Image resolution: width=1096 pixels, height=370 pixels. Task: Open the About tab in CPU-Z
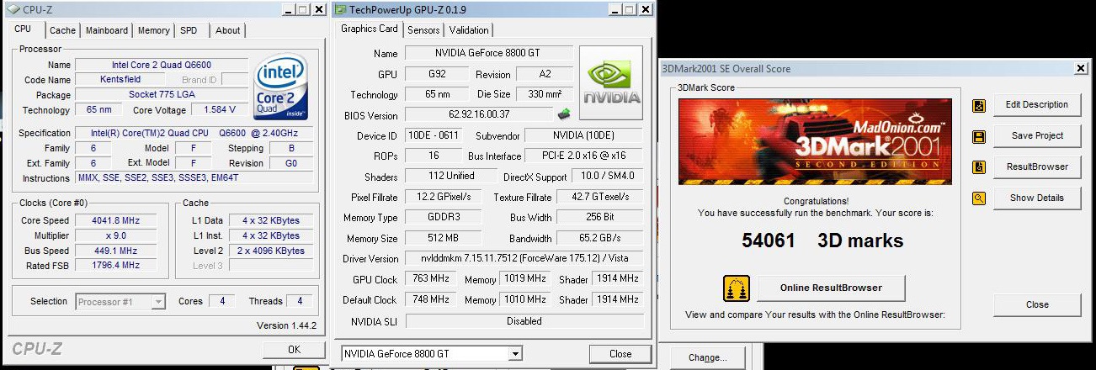coord(227,30)
